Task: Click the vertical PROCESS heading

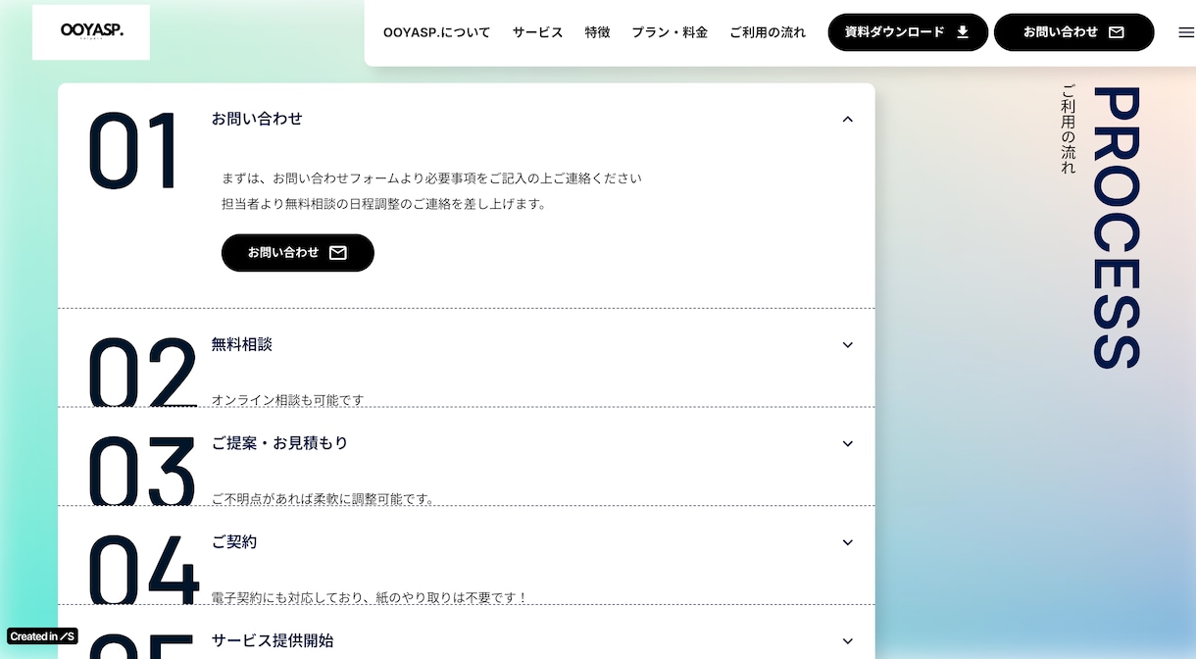Action: (x=1117, y=228)
